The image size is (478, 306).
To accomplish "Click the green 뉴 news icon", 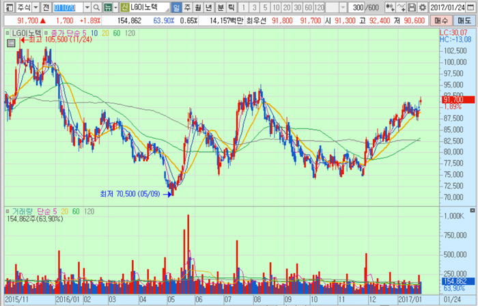I will (109, 8).
